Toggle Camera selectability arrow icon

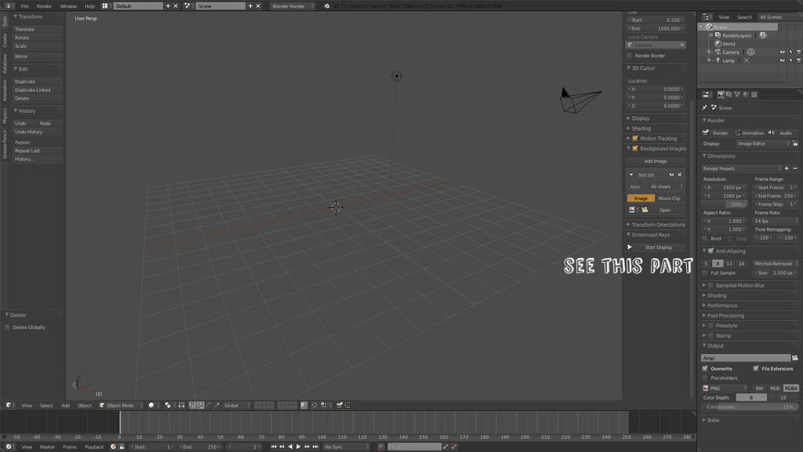(x=790, y=53)
